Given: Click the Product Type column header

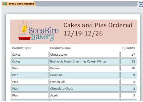Looking at the screenshot, I should click(22, 48).
